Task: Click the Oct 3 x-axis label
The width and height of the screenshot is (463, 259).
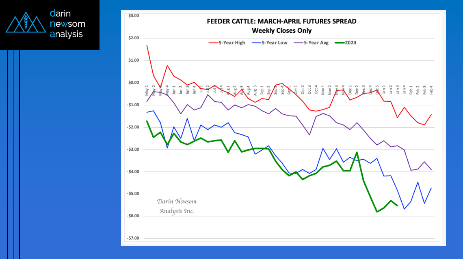Action: [x=309, y=90]
